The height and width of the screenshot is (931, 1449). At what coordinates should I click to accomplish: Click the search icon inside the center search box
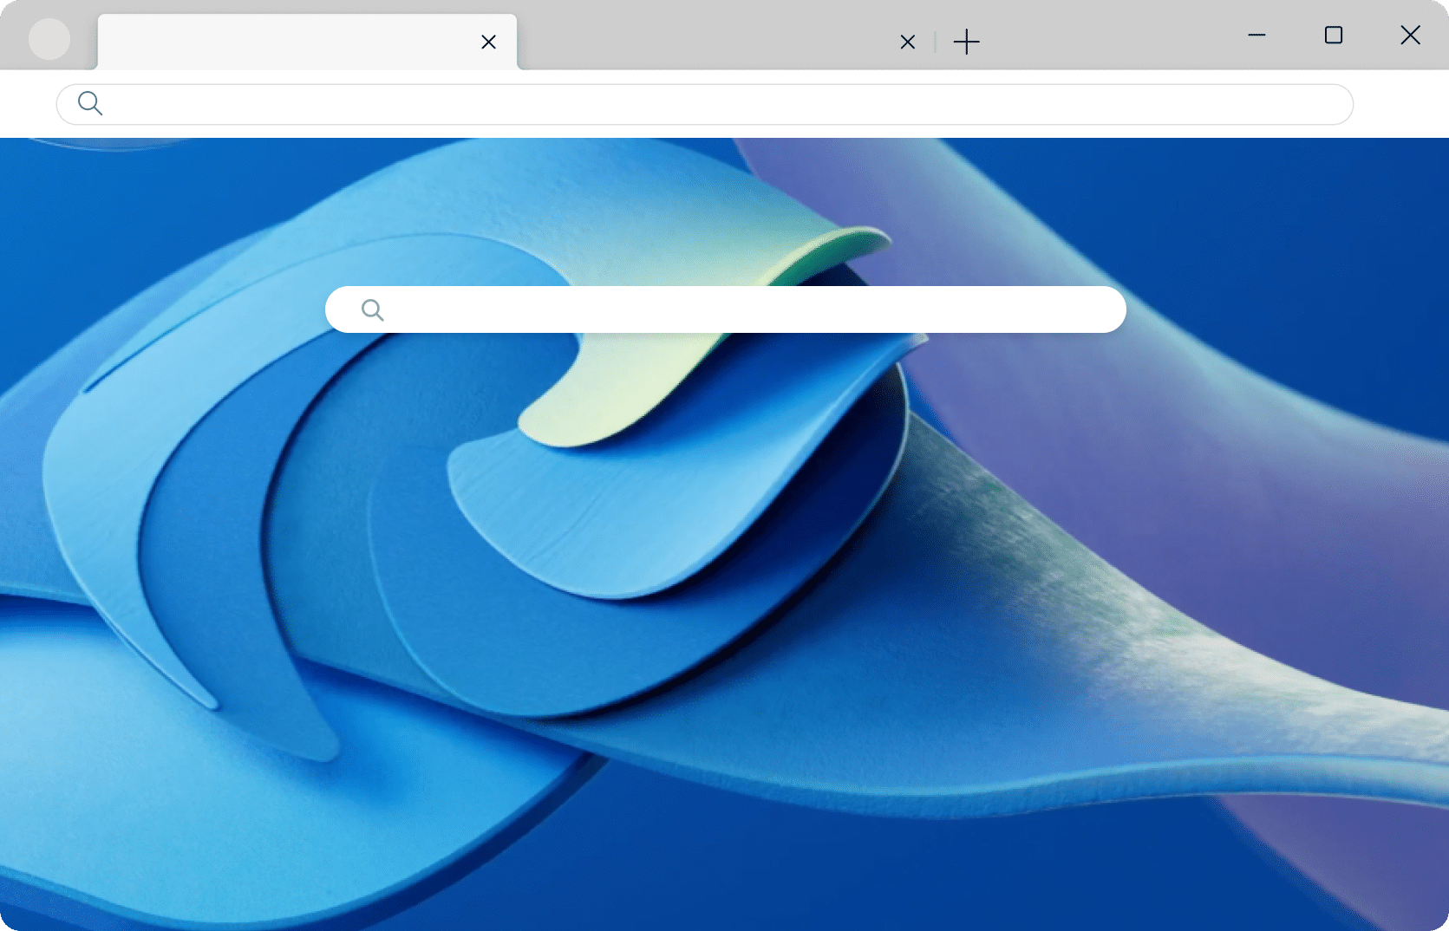coord(373,309)
